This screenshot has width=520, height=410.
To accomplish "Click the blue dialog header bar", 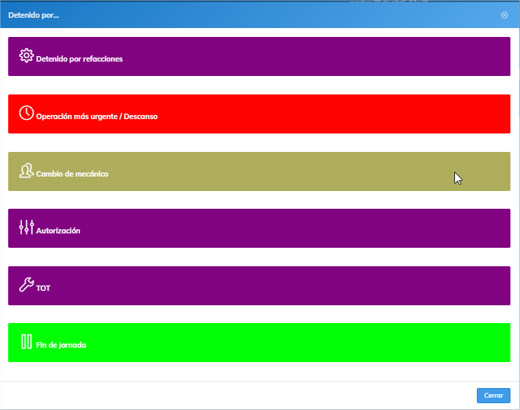I will point(274,15).
